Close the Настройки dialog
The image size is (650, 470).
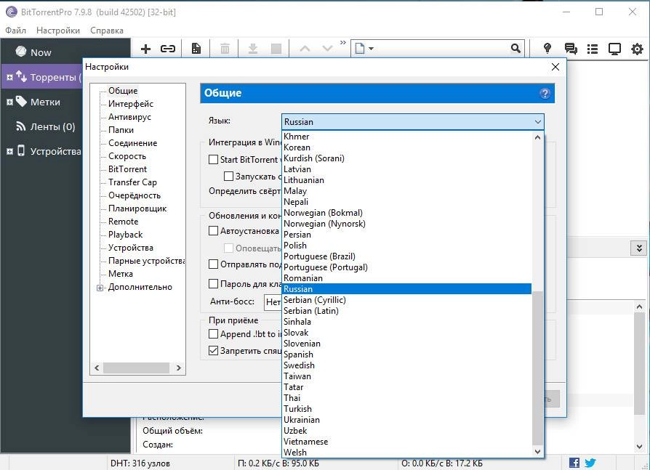[x=555, y=67]
